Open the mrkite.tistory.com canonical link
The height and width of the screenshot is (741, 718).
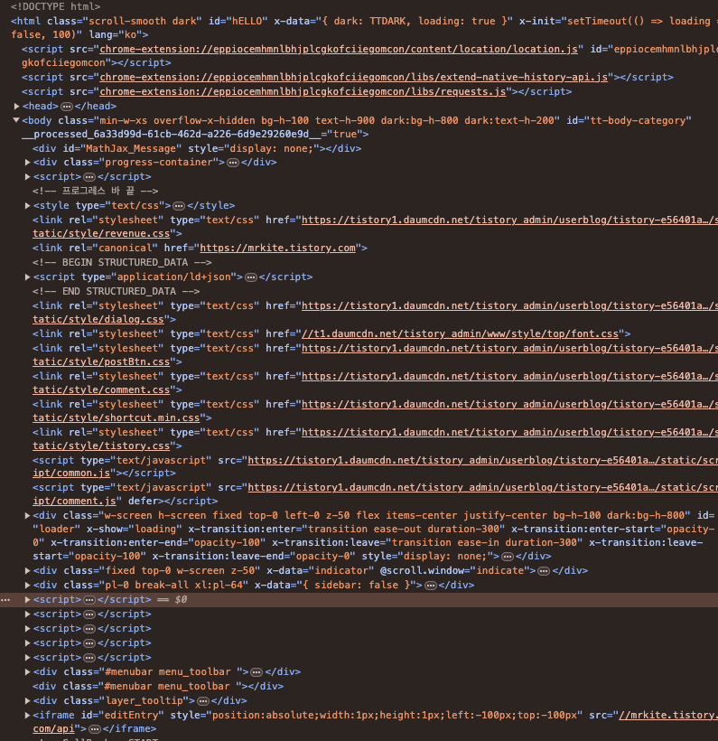(x=277, y=248)
